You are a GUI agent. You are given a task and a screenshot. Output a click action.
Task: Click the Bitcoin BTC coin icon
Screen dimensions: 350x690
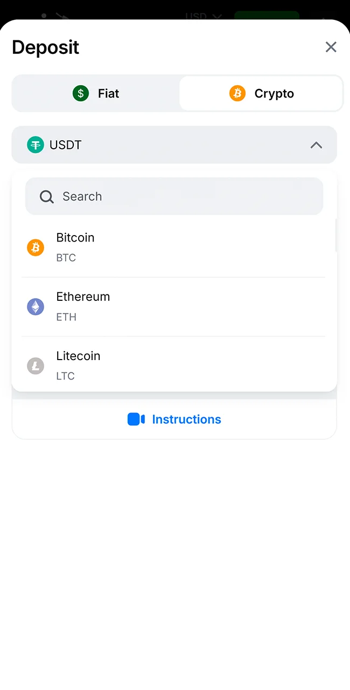pyautogui.click(x=35, y=247)
